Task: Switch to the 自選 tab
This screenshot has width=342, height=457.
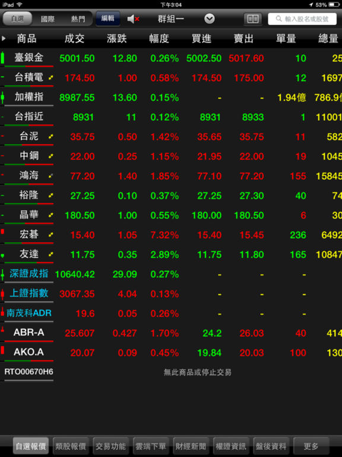Action: tap(17, 19)
